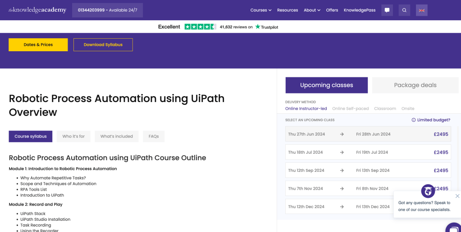Select £2495 price for 12th Sep class

click(x=441, y=170)
